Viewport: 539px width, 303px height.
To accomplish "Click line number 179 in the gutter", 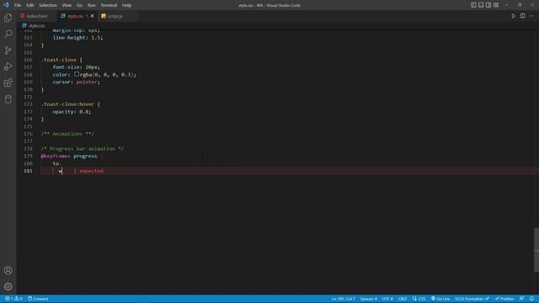I will tap(28, 156).
